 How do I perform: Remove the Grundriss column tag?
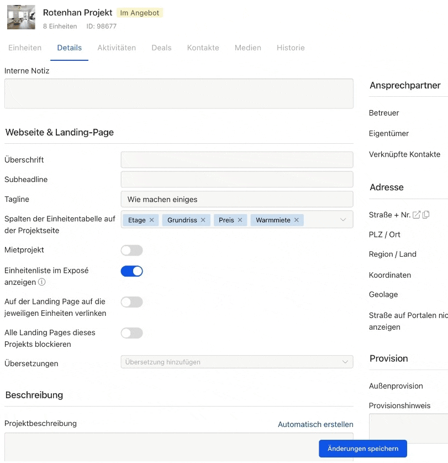pyautogui.click(x=203, y=220)
